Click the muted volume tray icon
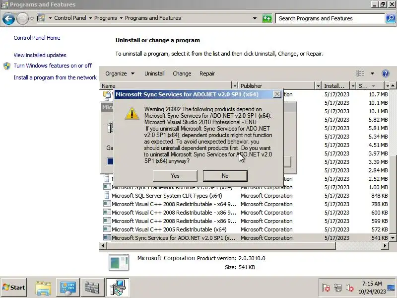 tap(350, 288)
